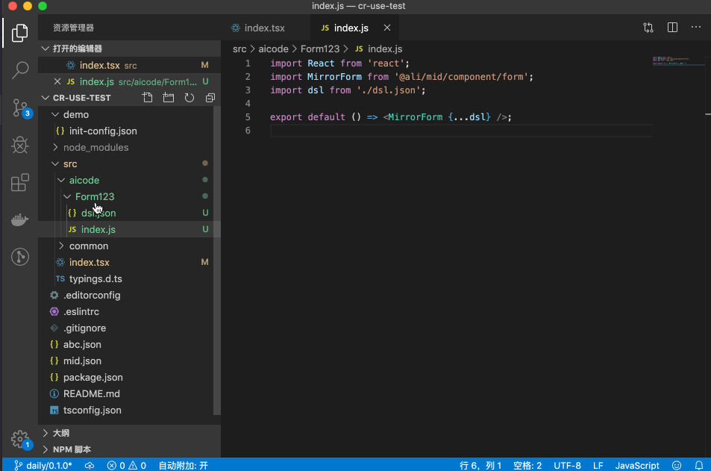Open the Manage gear settings menu
The width and height of the screenshot is (711, 471).
click(x=20, y=438)
